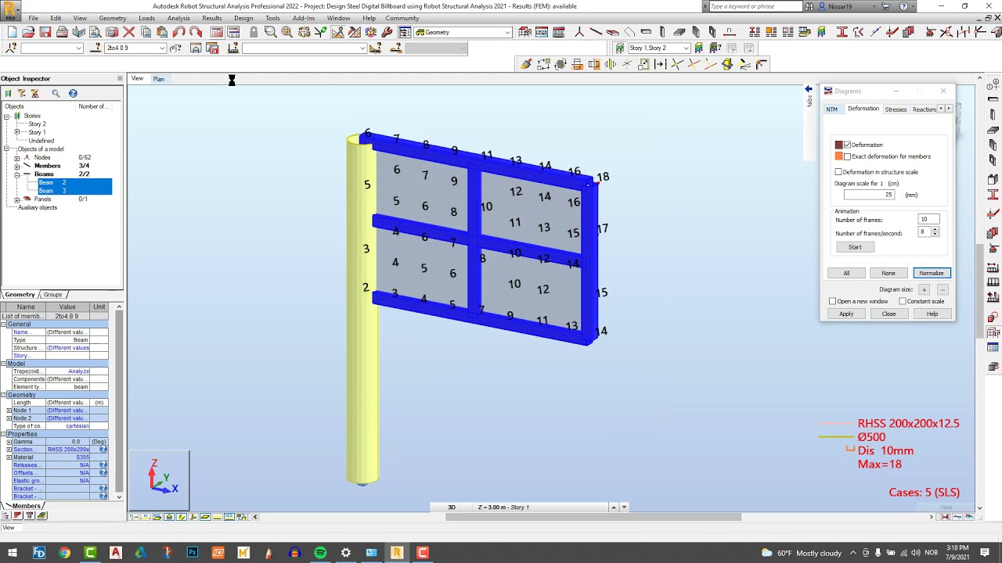Click the Calculations calculator icon
This screenshot has width=1002, height=563.
tap(217, 32)
